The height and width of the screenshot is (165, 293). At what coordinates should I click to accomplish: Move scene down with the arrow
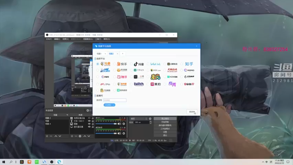60,136
